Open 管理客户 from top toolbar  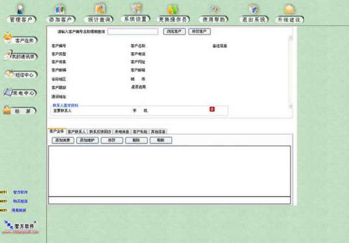21,14
